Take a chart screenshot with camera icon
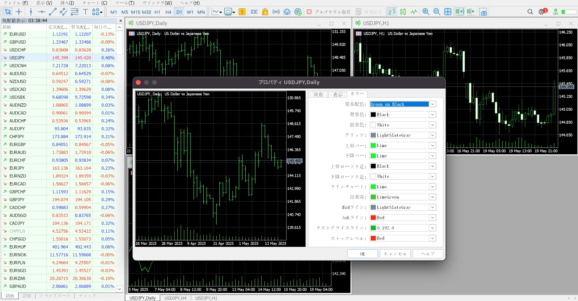This screenshot has height=301, width=578. (x=483, y=12)
